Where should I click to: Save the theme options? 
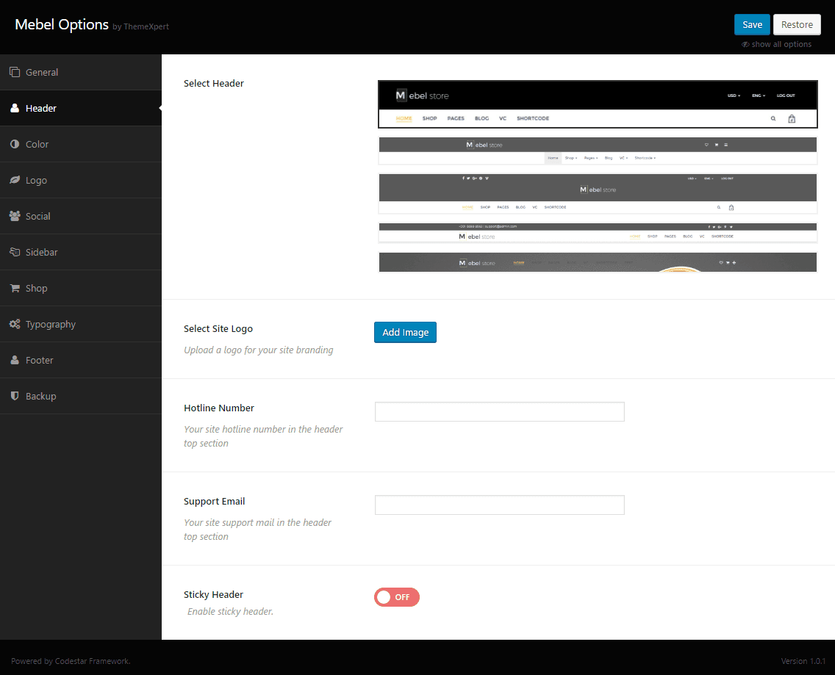pos(752,24)
